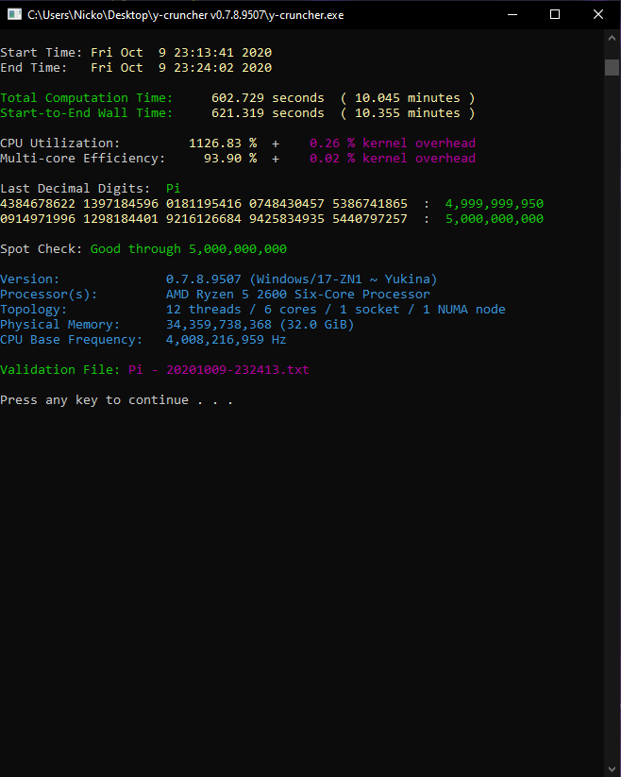The width and height of the screenshot is (621, 777).
Task: Click version '0.7.8.9507 (Windows/17-ZN1 ~ Yukina)'
Action: coord(302,279)
